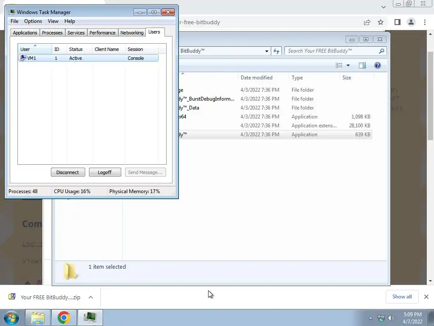Open Chrome profile avatar icon

[x=411, y=22]
